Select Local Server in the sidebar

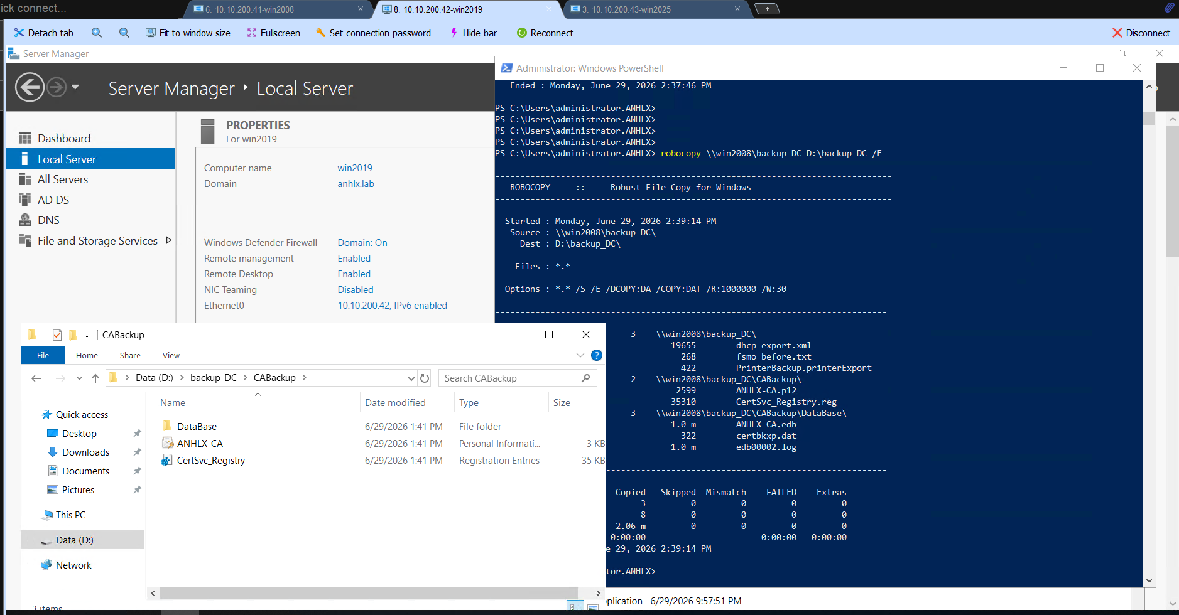coord(90,159)
